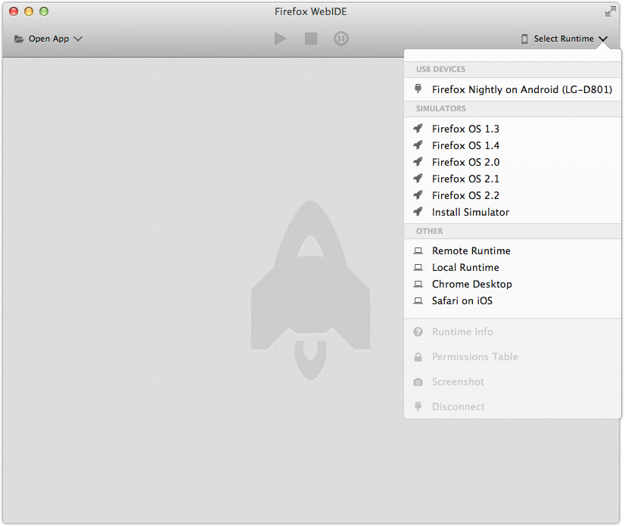Toggle the Select Runtime dropdown
This screenshot has width=625, height=526.
(564, 39)
